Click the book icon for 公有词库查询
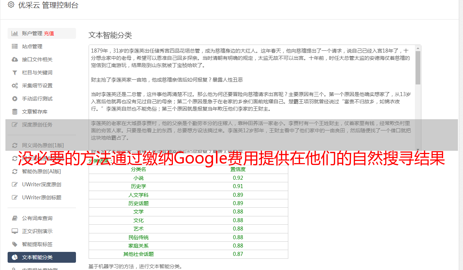 pos(15,218)
